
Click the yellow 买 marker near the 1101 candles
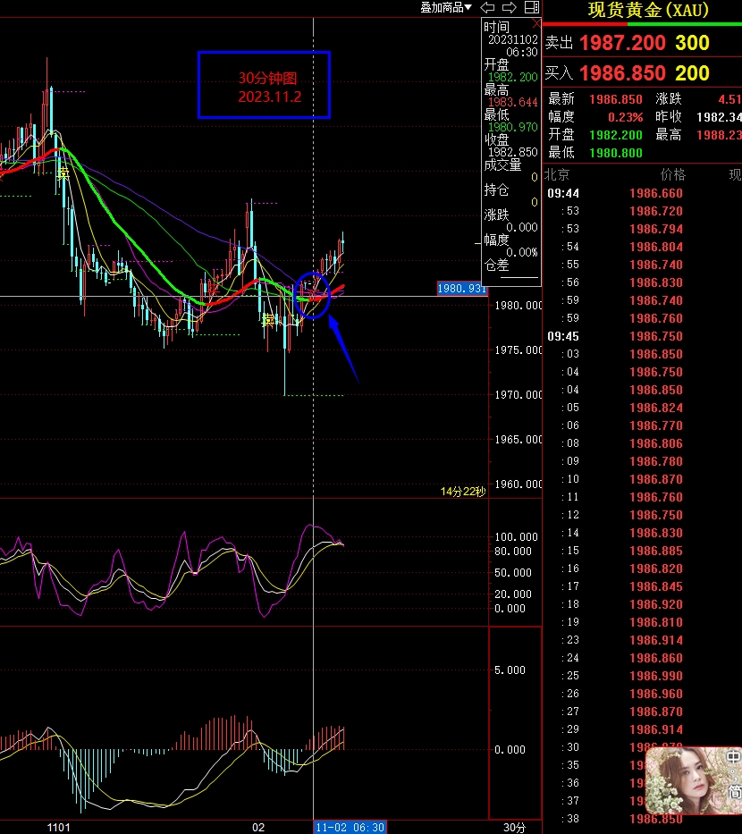(x=63, y=173)
